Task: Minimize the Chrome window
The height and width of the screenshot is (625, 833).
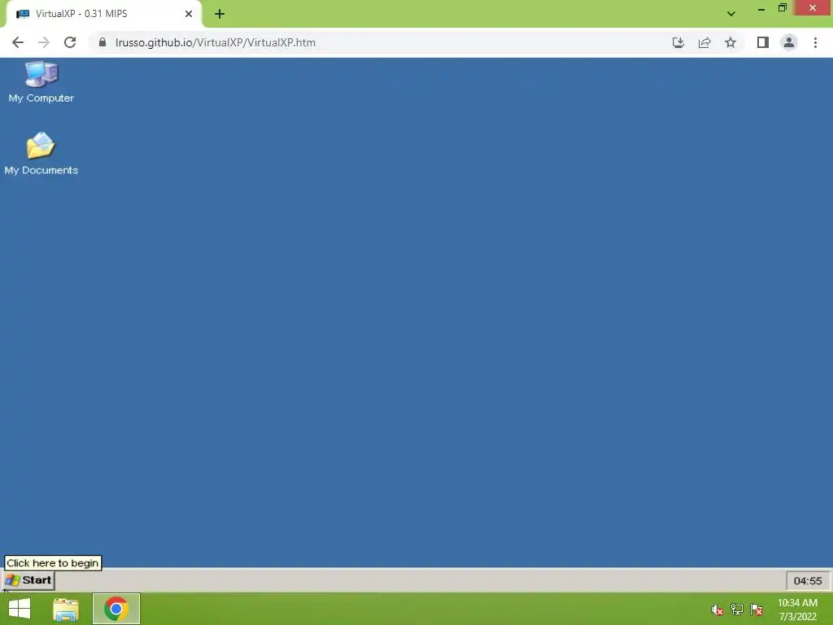Action: point(761,8)
